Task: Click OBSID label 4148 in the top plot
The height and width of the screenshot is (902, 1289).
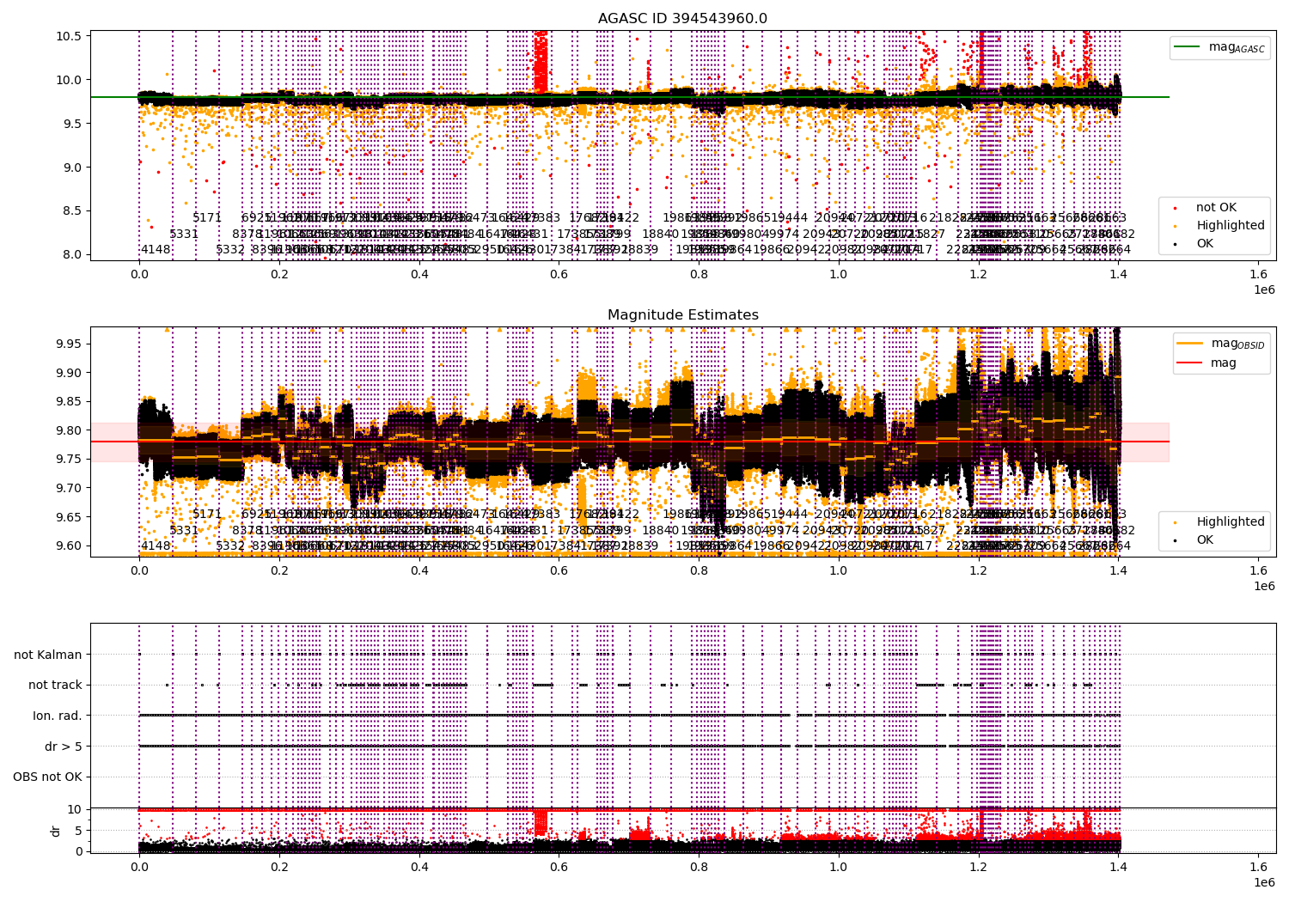Action: pos(156,250)
